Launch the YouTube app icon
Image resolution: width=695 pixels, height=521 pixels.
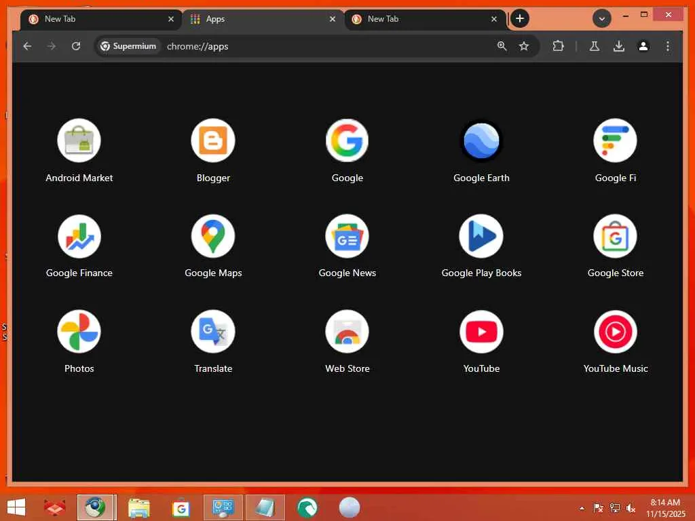481,331
